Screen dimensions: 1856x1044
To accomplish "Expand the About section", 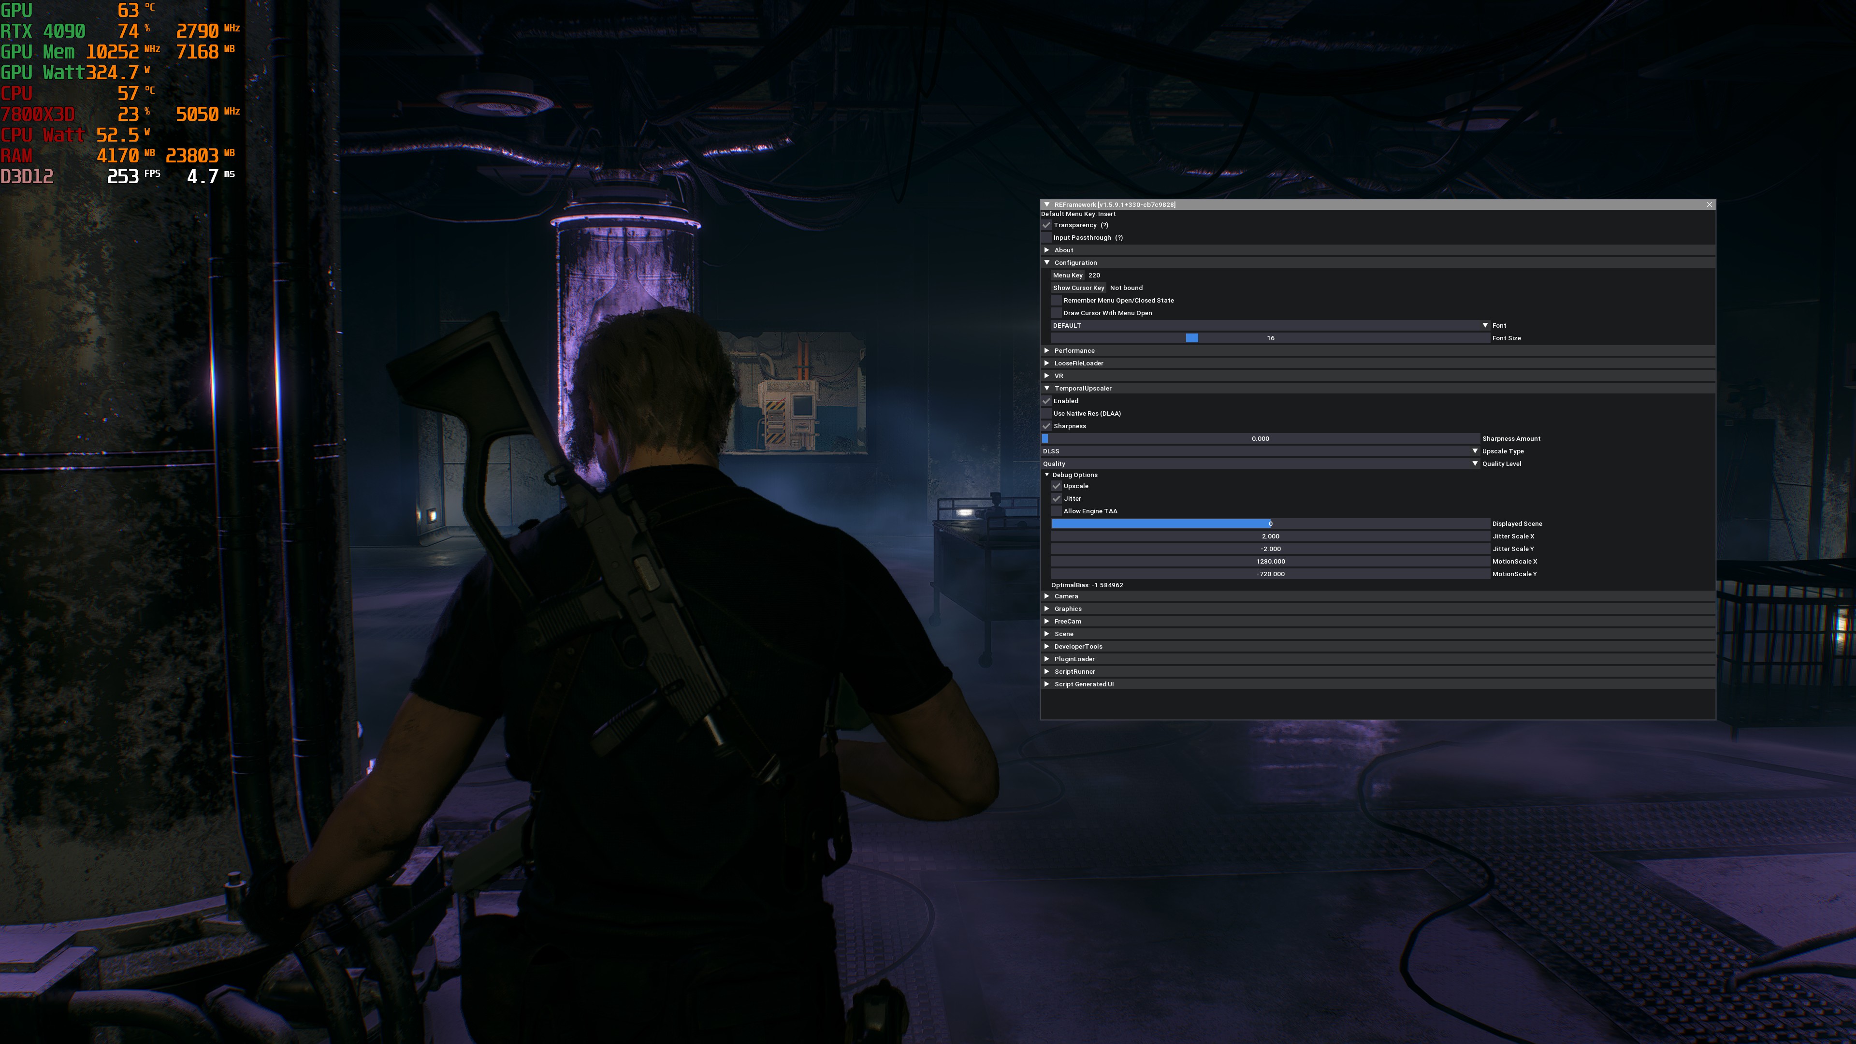I will tap(1377, 250).
